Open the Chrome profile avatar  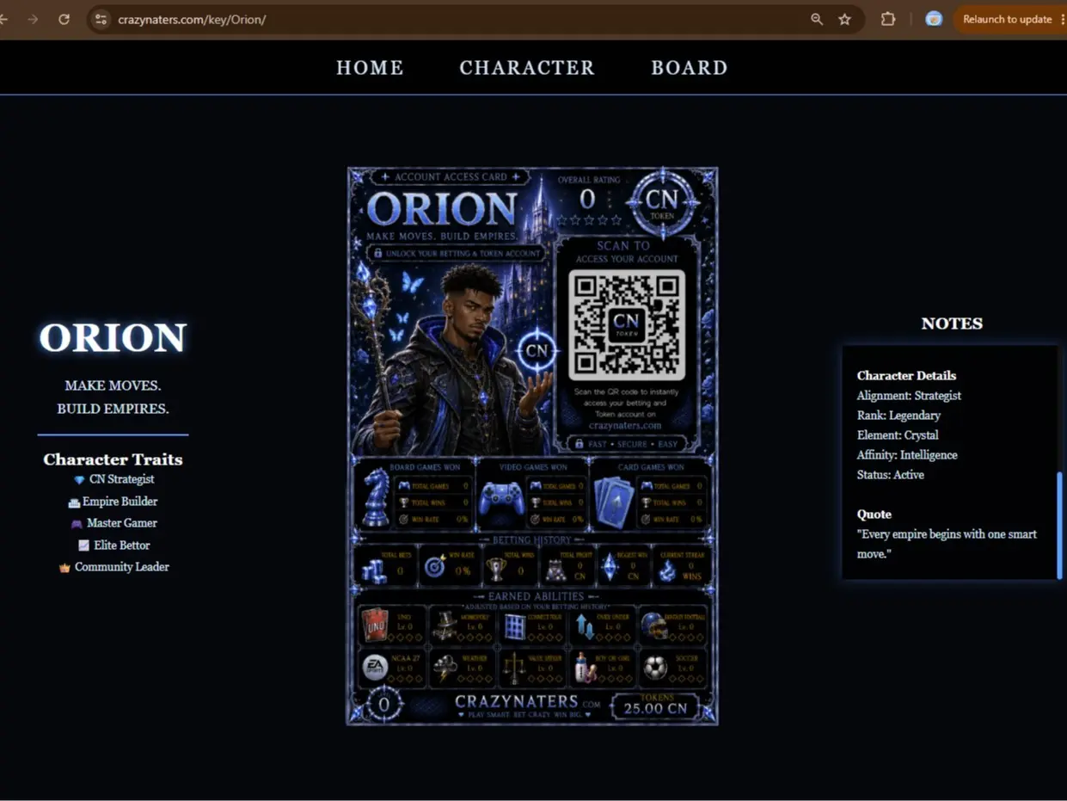click(x=934, y=19)
